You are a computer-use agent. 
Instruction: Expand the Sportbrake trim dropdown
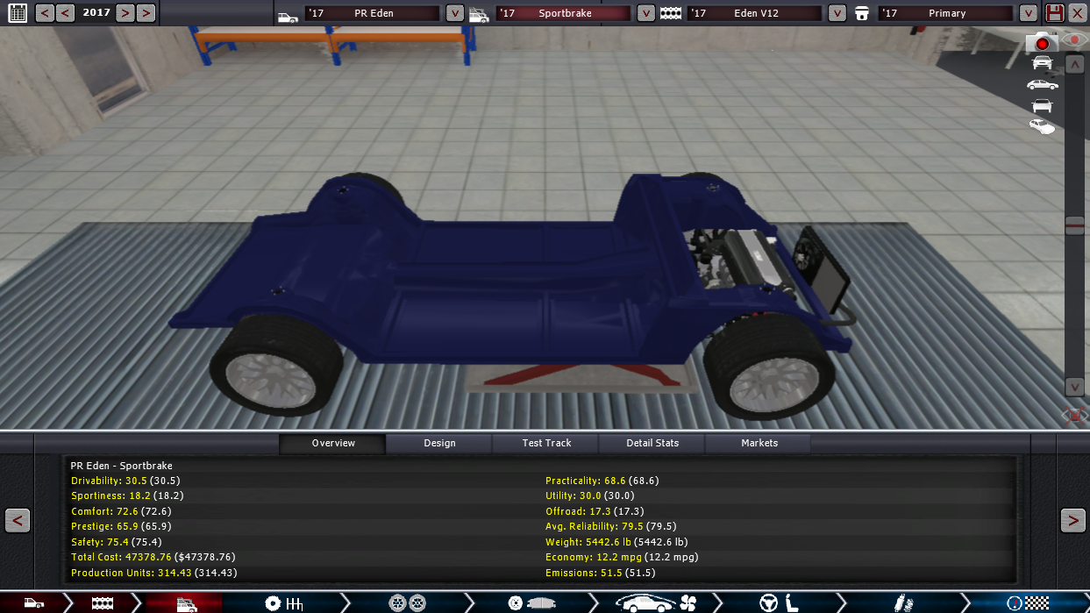646,13
